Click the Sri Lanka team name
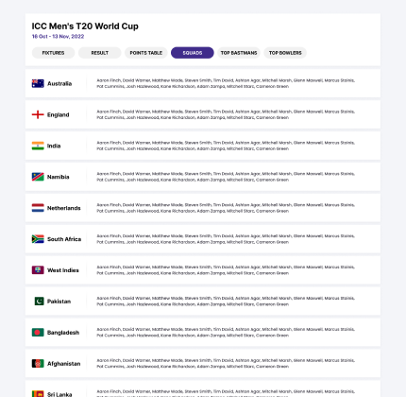 (x=59, y=394)
